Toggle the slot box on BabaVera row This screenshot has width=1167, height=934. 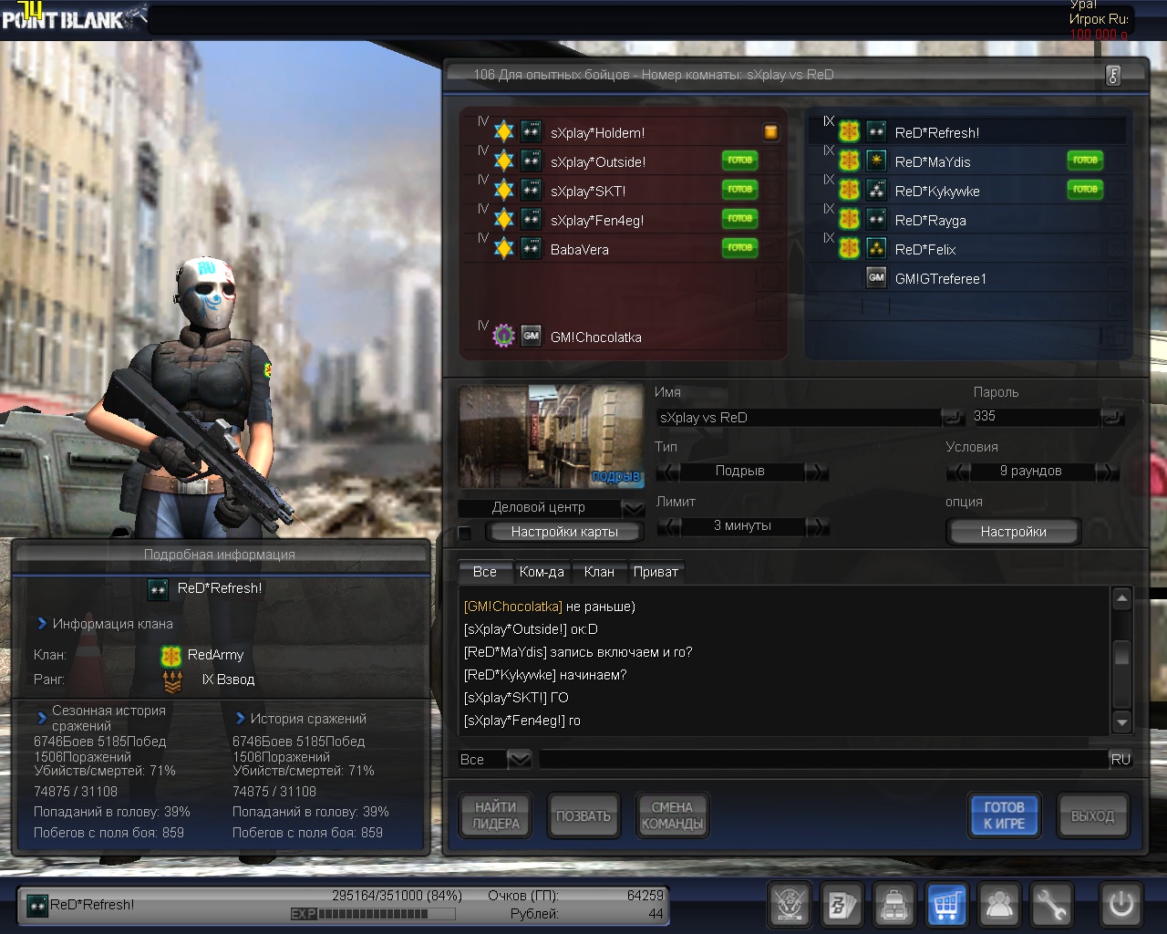(x=771, y=249)
